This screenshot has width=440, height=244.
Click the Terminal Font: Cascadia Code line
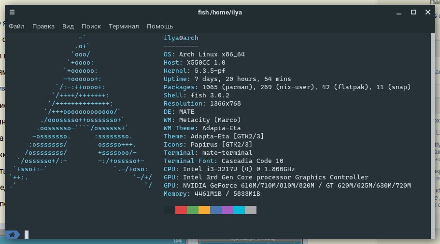pyautogui.click(x=223, y=161)
